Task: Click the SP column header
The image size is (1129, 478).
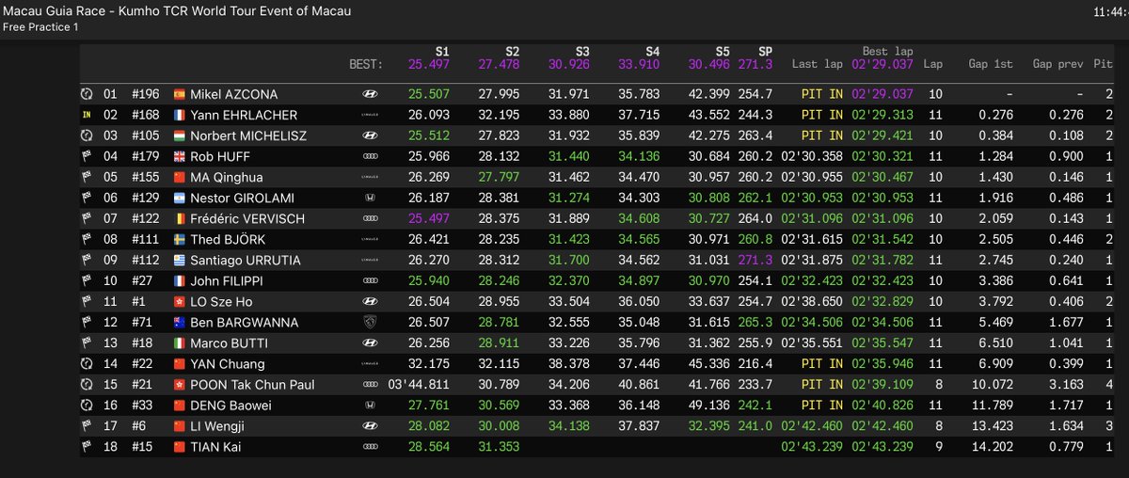Action: (765, 52)
